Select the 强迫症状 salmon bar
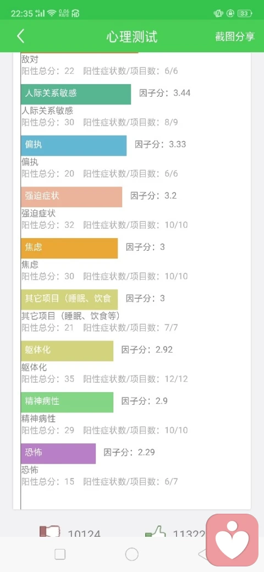 tap(71, 197)
